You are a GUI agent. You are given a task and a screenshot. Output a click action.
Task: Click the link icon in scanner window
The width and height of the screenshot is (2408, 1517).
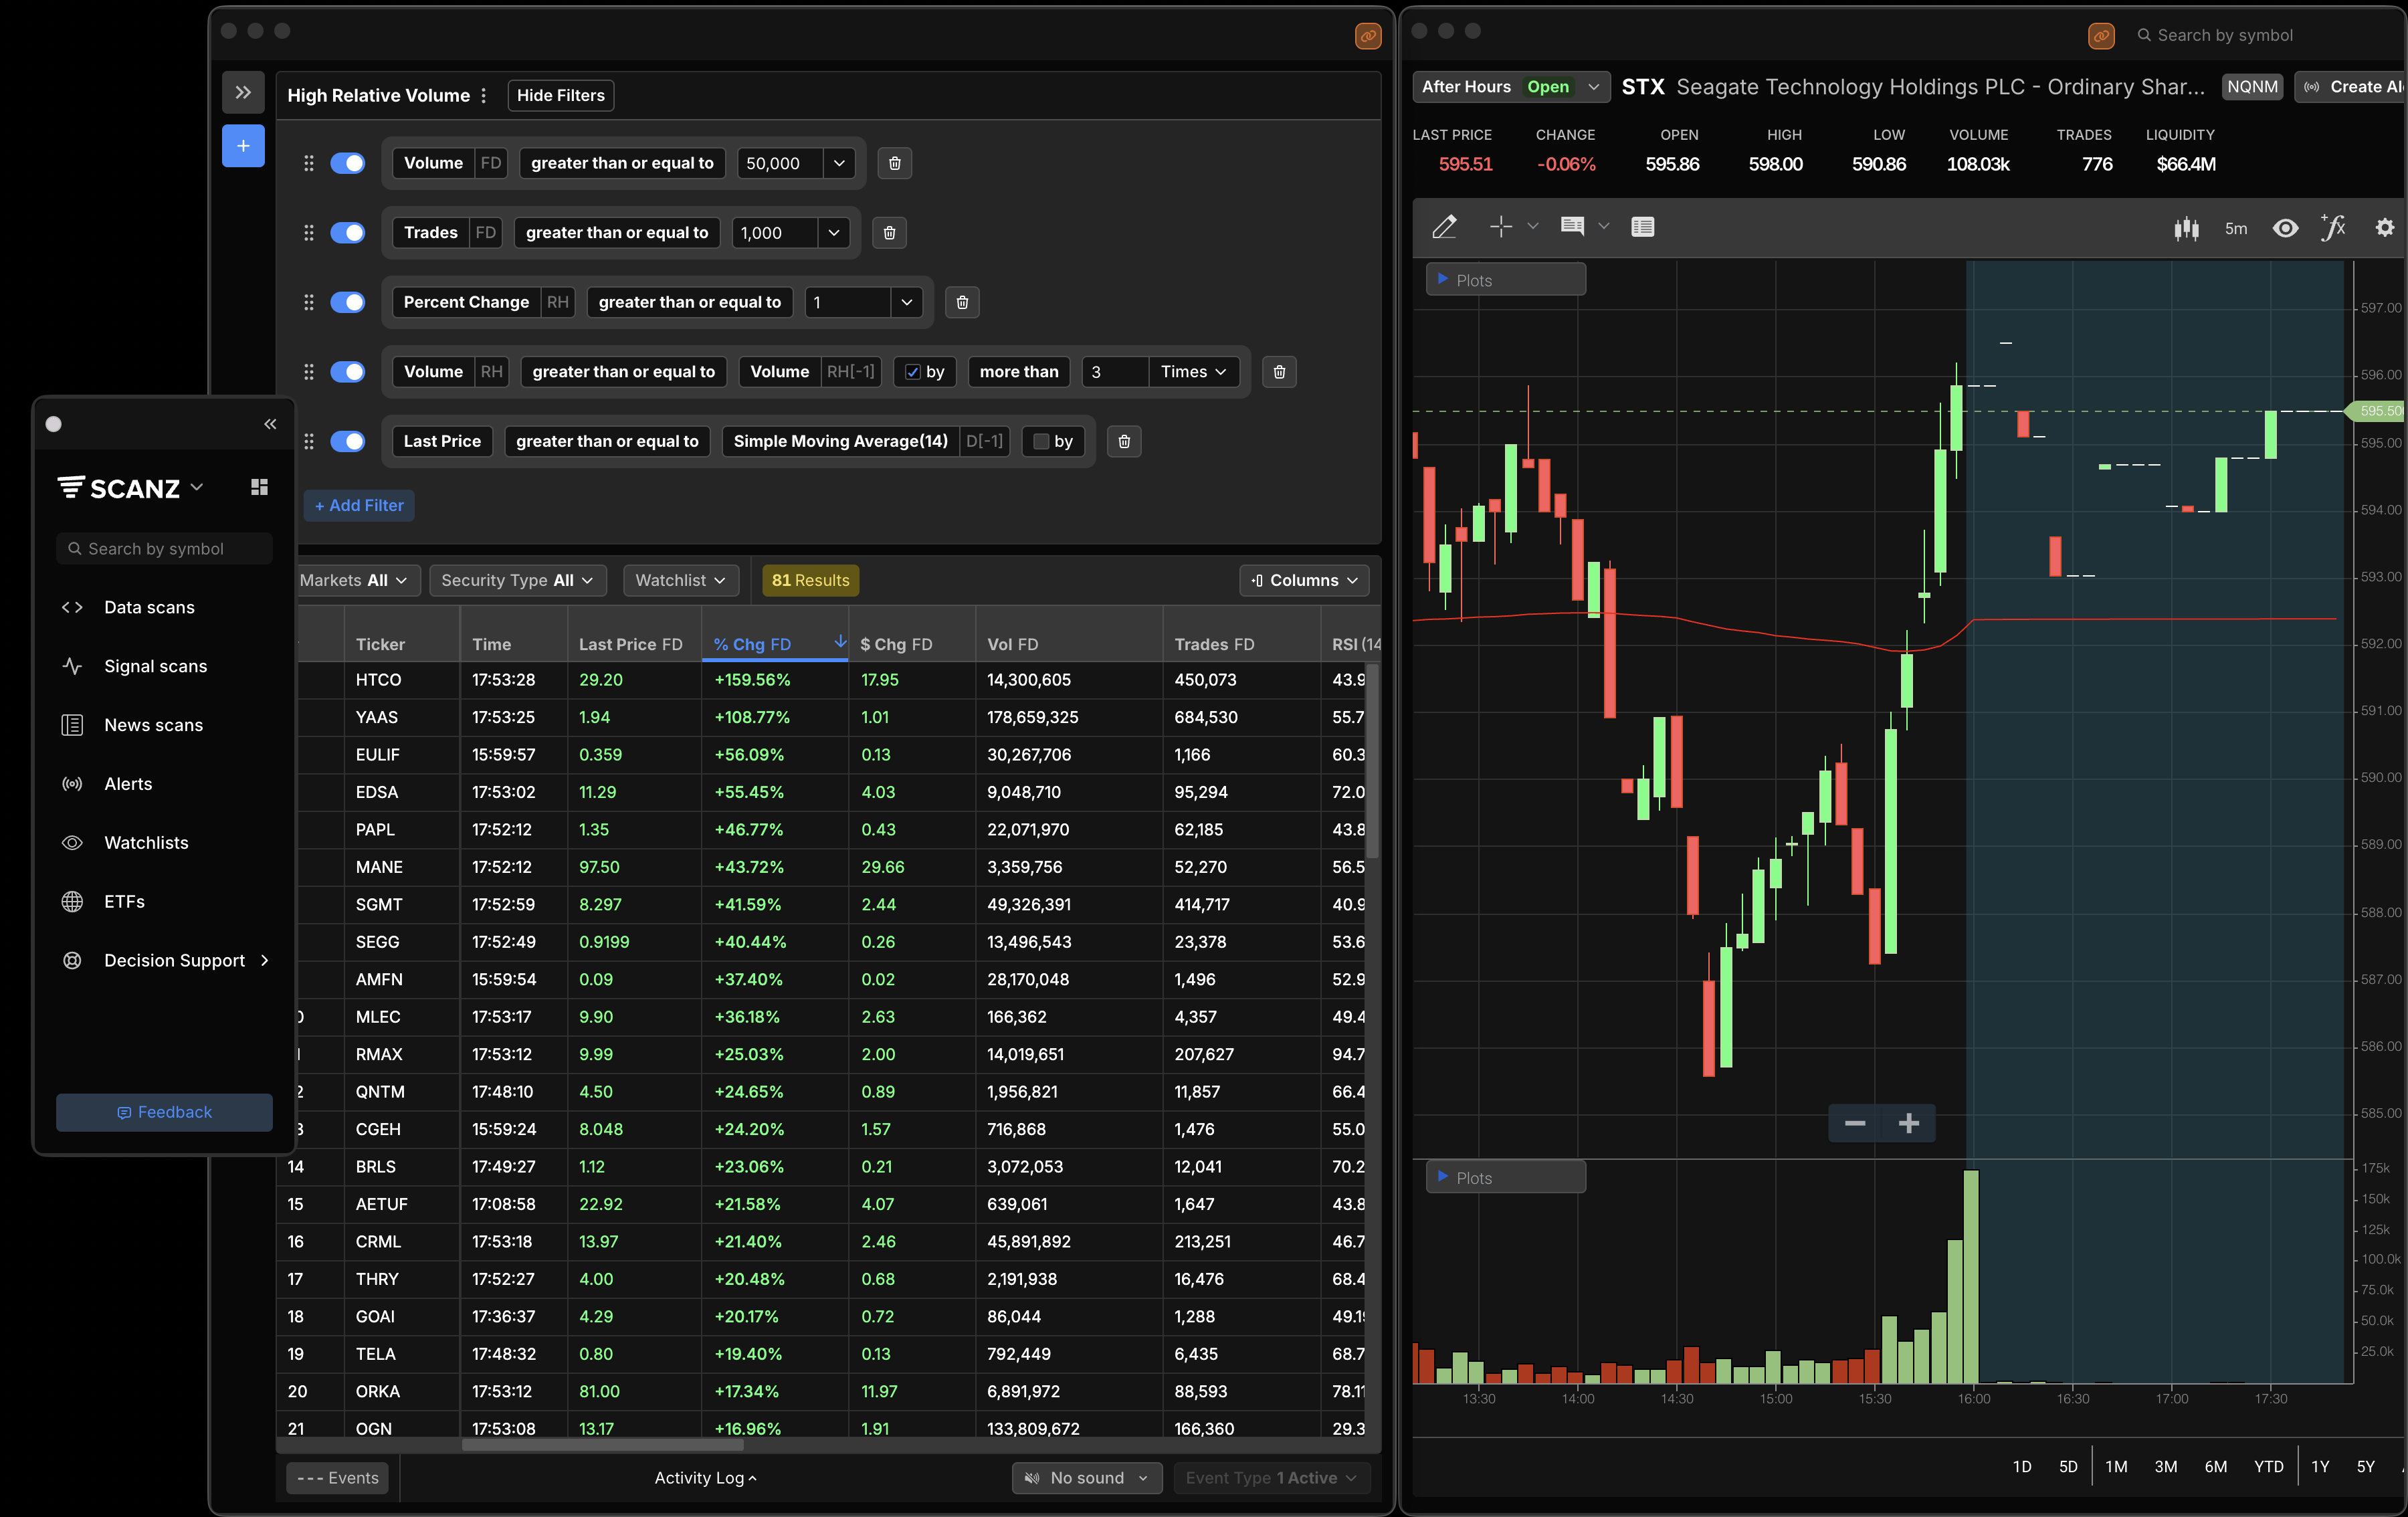(1367, 36)
